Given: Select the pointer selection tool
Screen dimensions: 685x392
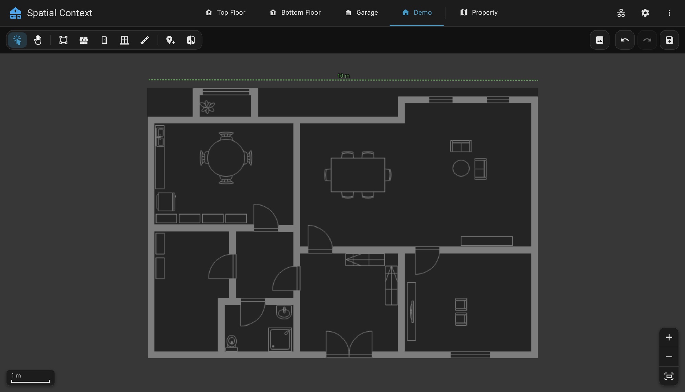Looking at the screenshot, I should pos(17,40).
